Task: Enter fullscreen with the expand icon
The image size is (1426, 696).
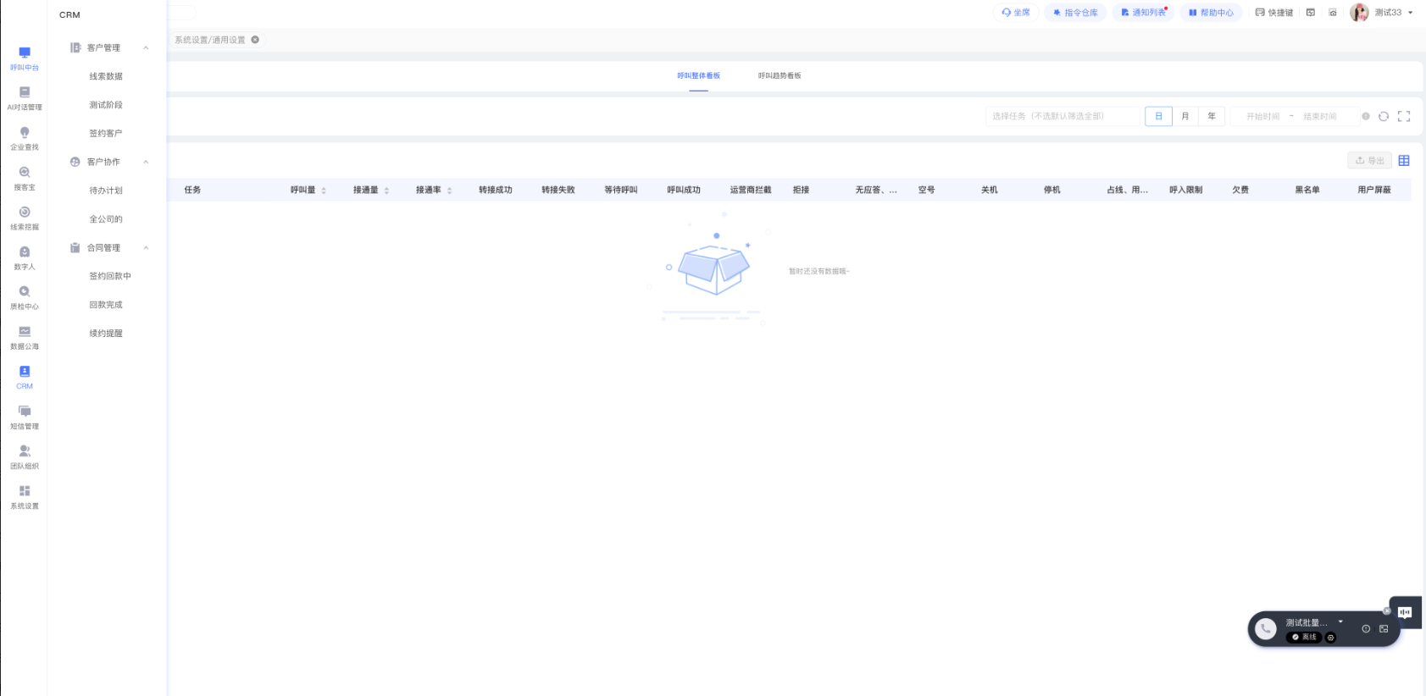Action: 1404,117
